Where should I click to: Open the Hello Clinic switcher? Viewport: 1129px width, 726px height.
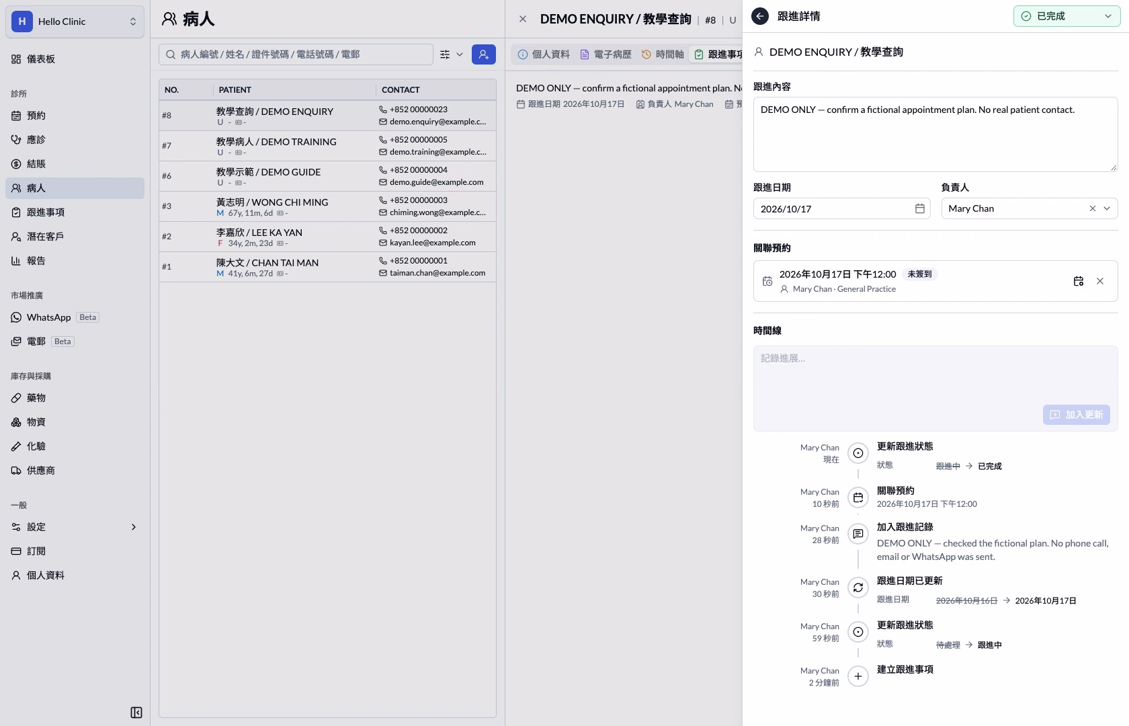[75, 22]
